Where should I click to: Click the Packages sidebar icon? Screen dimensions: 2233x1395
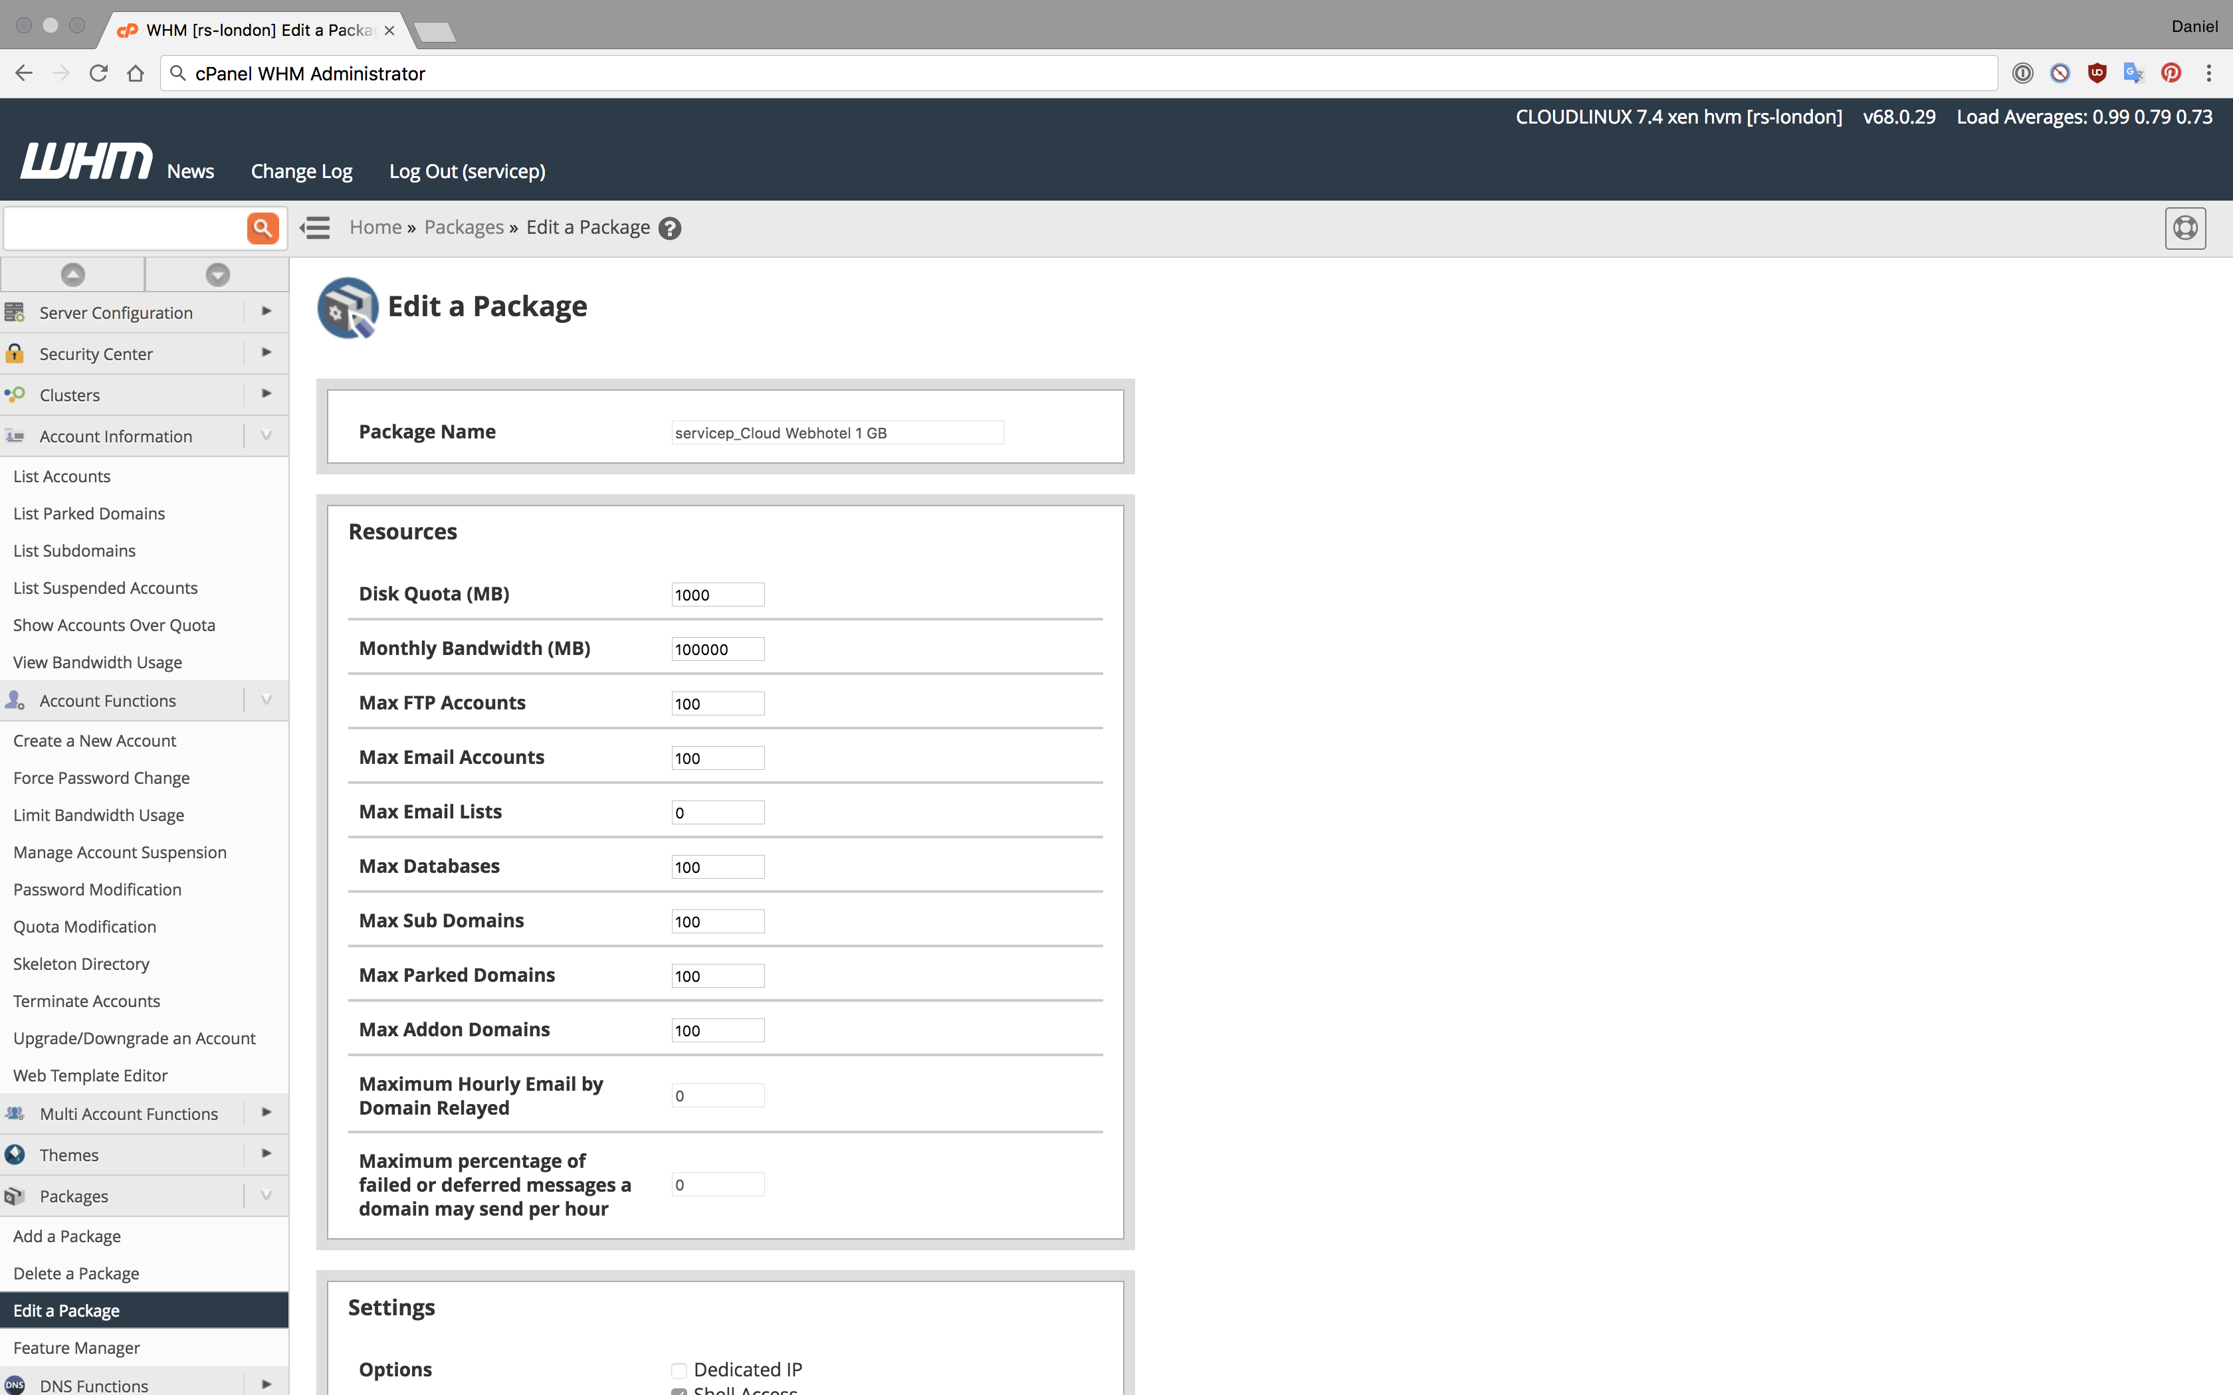click(15, 1196)
